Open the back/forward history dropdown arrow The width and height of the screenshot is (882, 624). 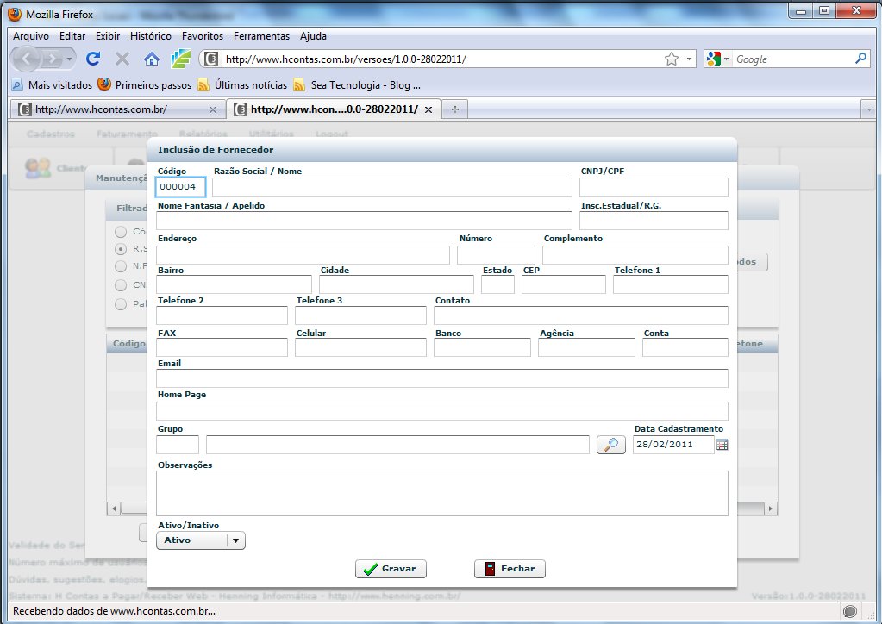(69, 59)
